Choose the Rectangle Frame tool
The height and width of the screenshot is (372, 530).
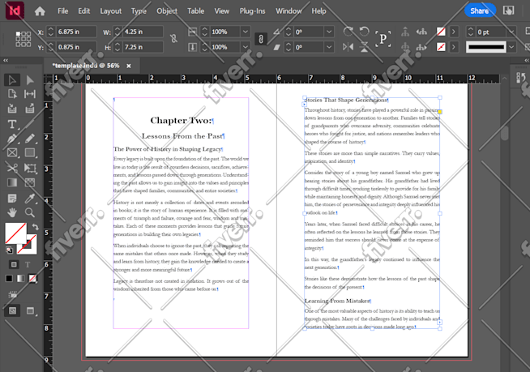point(12,153)
